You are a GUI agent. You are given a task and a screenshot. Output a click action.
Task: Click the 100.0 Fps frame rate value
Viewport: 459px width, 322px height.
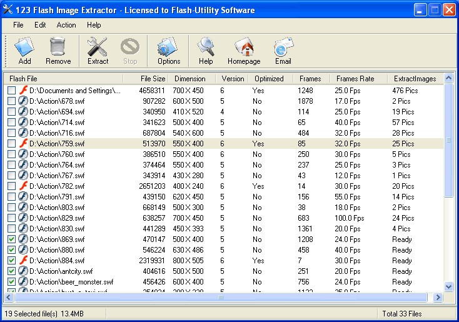pos(350,218)
